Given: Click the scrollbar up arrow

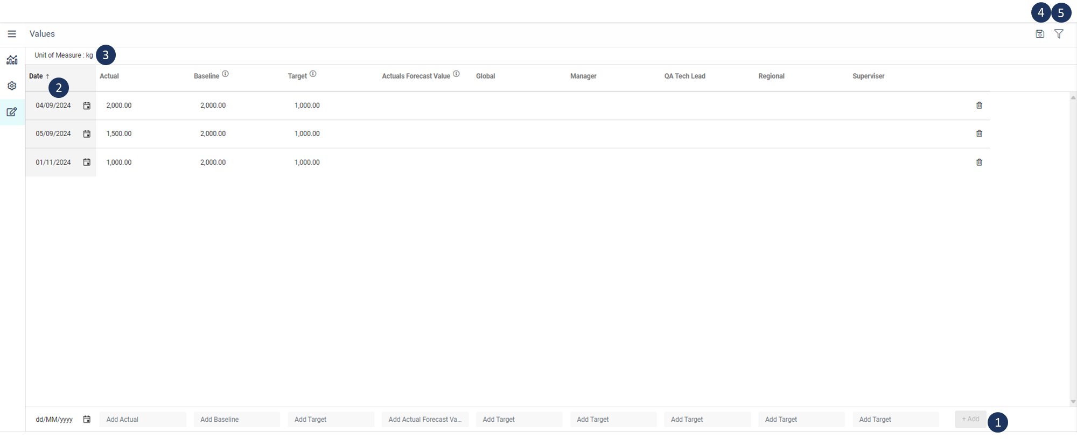Looking at the screenshot, I should [x=1073, y=97].
